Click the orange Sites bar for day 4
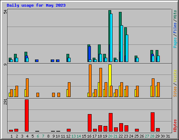This screenshot has height=140, width=179. click(27, 87)
